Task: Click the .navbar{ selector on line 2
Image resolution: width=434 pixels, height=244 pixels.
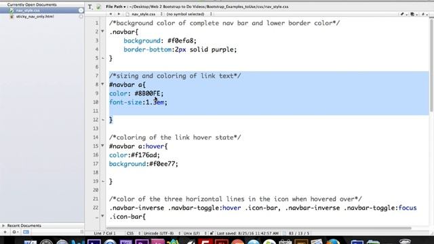Action: click(123, 32)
